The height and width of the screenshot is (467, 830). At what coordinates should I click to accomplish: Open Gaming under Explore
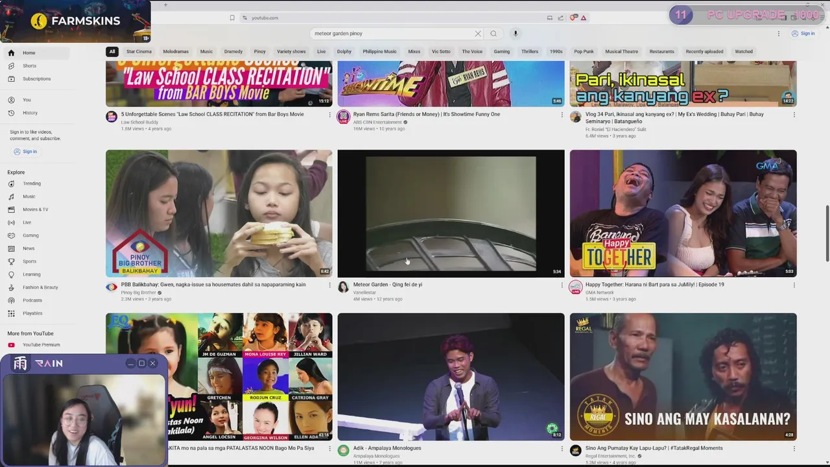point(36,235)
